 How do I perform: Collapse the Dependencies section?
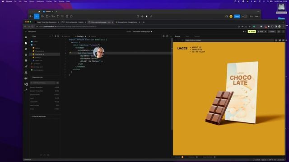[x=31, y=77]
